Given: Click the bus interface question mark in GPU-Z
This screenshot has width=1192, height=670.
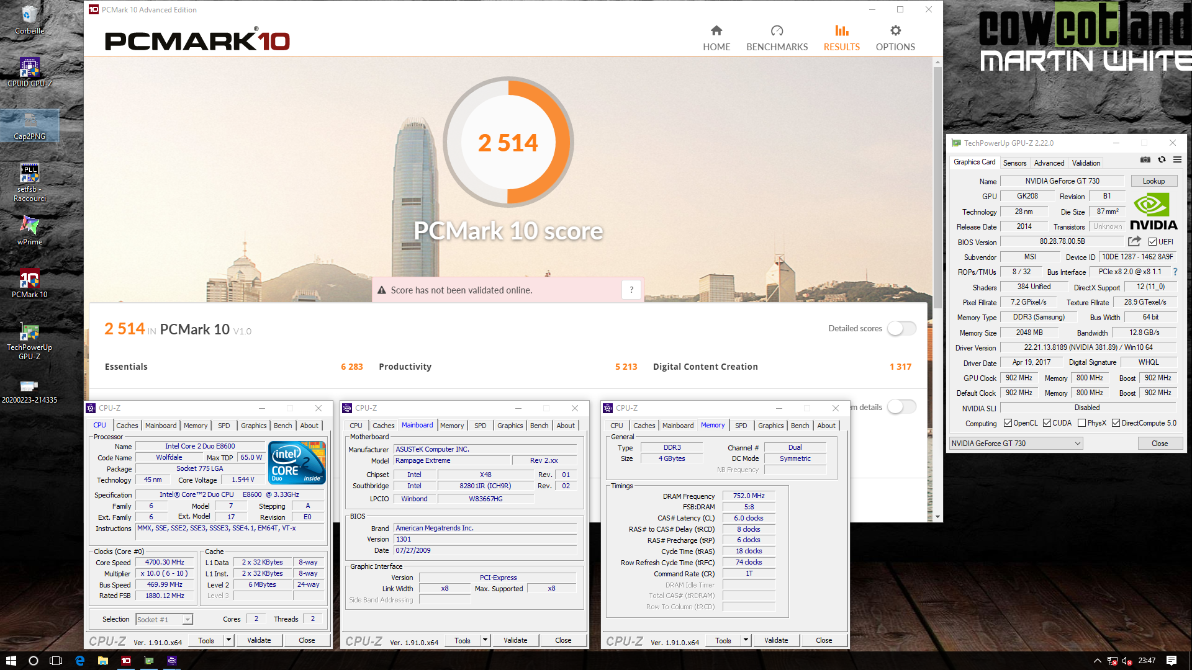Looking at the screenshot, I should pos(1175,272).
